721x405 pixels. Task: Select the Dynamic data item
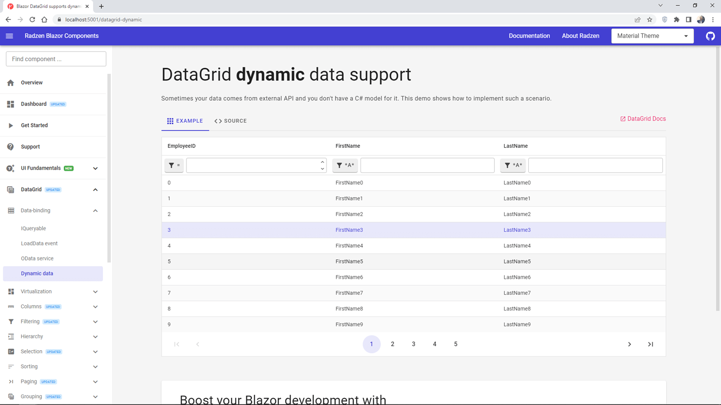53,273
